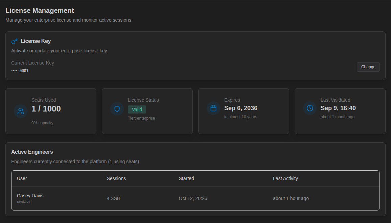Click the users icon in Seats Used card
The width and height of the screenshot is (391, 223).
click(x=21, y=111)
